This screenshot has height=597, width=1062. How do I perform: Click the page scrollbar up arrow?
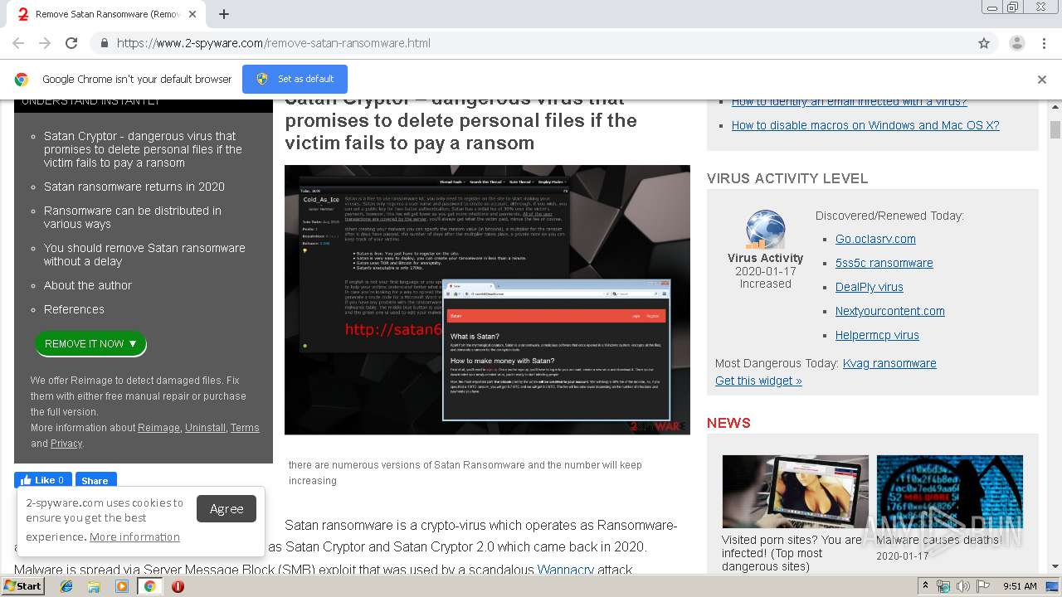click(1055, 106)
